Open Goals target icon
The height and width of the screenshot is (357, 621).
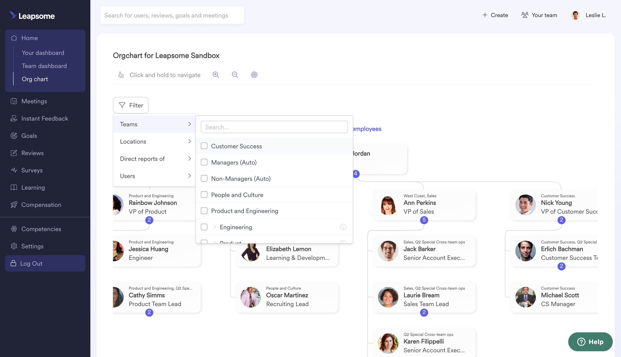coord(14,136)
